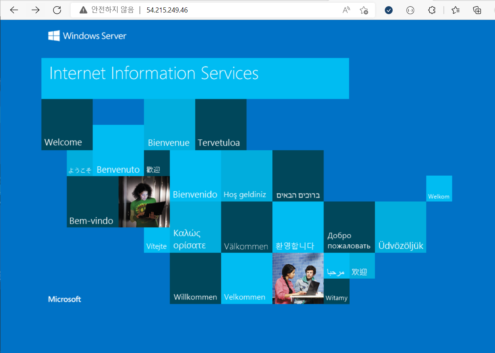Open the Extensions puzzle icon
The width and height of the screenshot is (495, 353).
point(432,10)
